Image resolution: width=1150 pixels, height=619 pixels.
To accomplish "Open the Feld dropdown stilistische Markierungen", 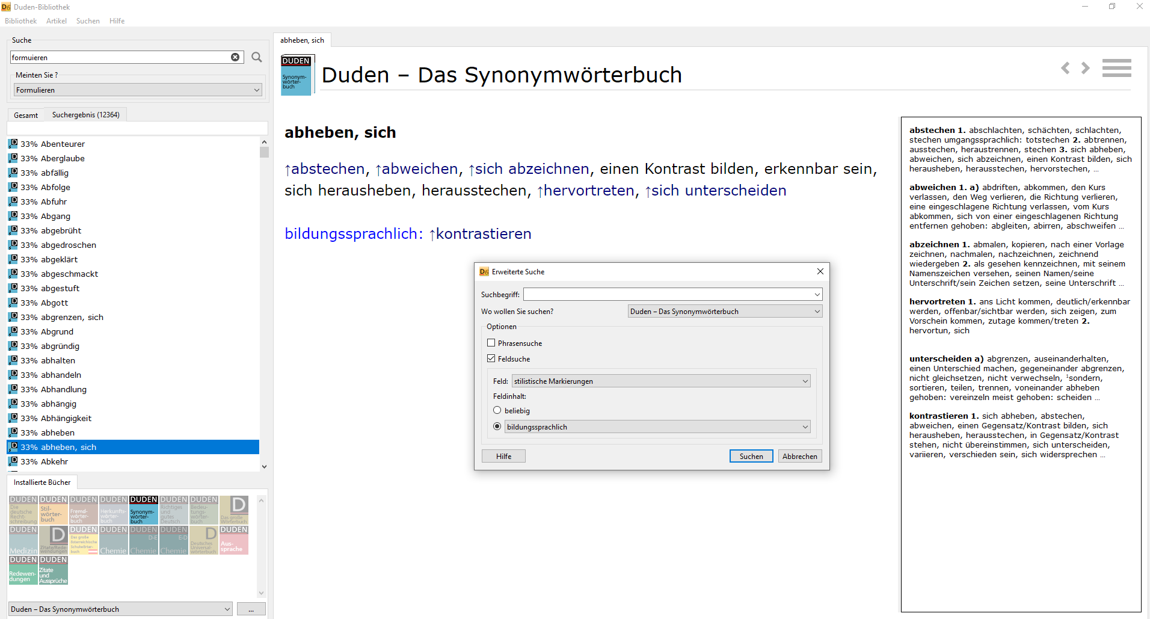I will click(x=661, y=381).
